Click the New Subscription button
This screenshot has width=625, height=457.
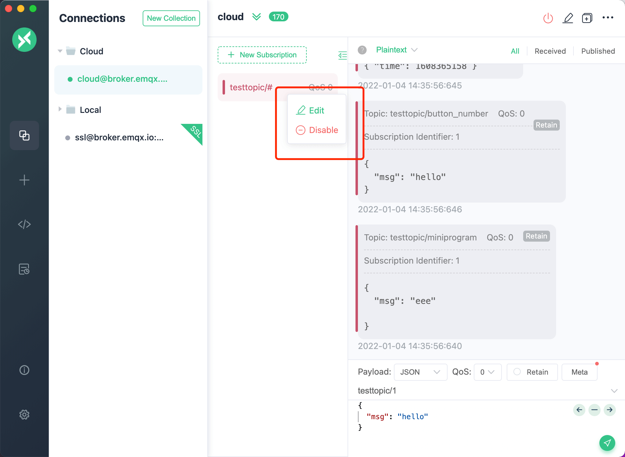pyautogui.click(x=262, y=55)
